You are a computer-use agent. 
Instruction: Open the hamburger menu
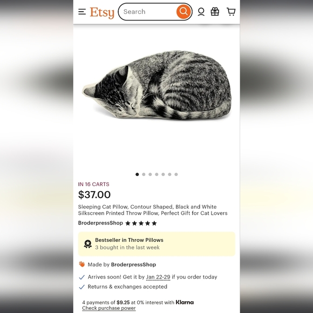pos(82,12)
